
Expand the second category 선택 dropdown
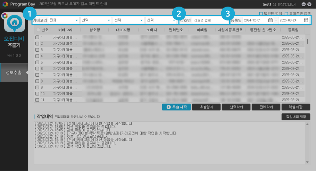96,20
